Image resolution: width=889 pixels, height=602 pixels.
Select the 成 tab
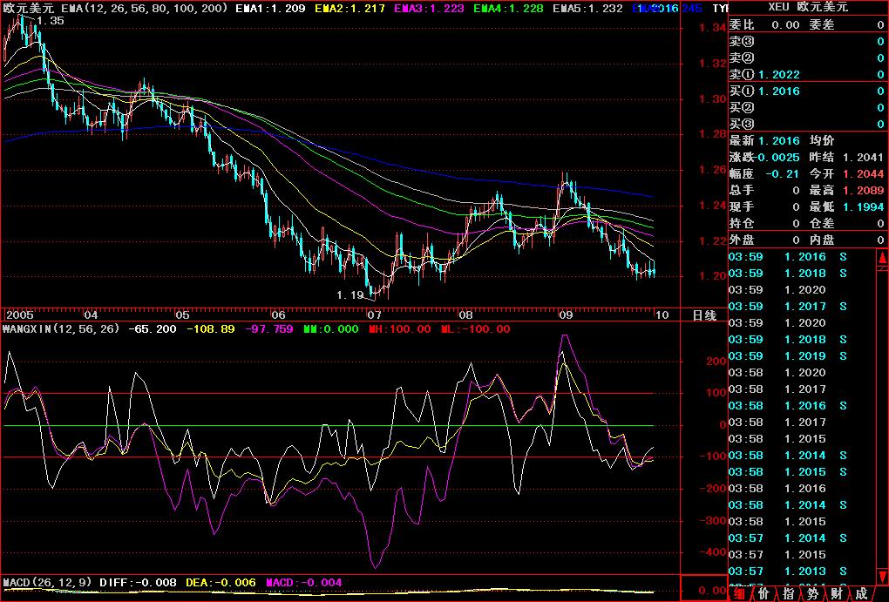(x=861, y=593)
